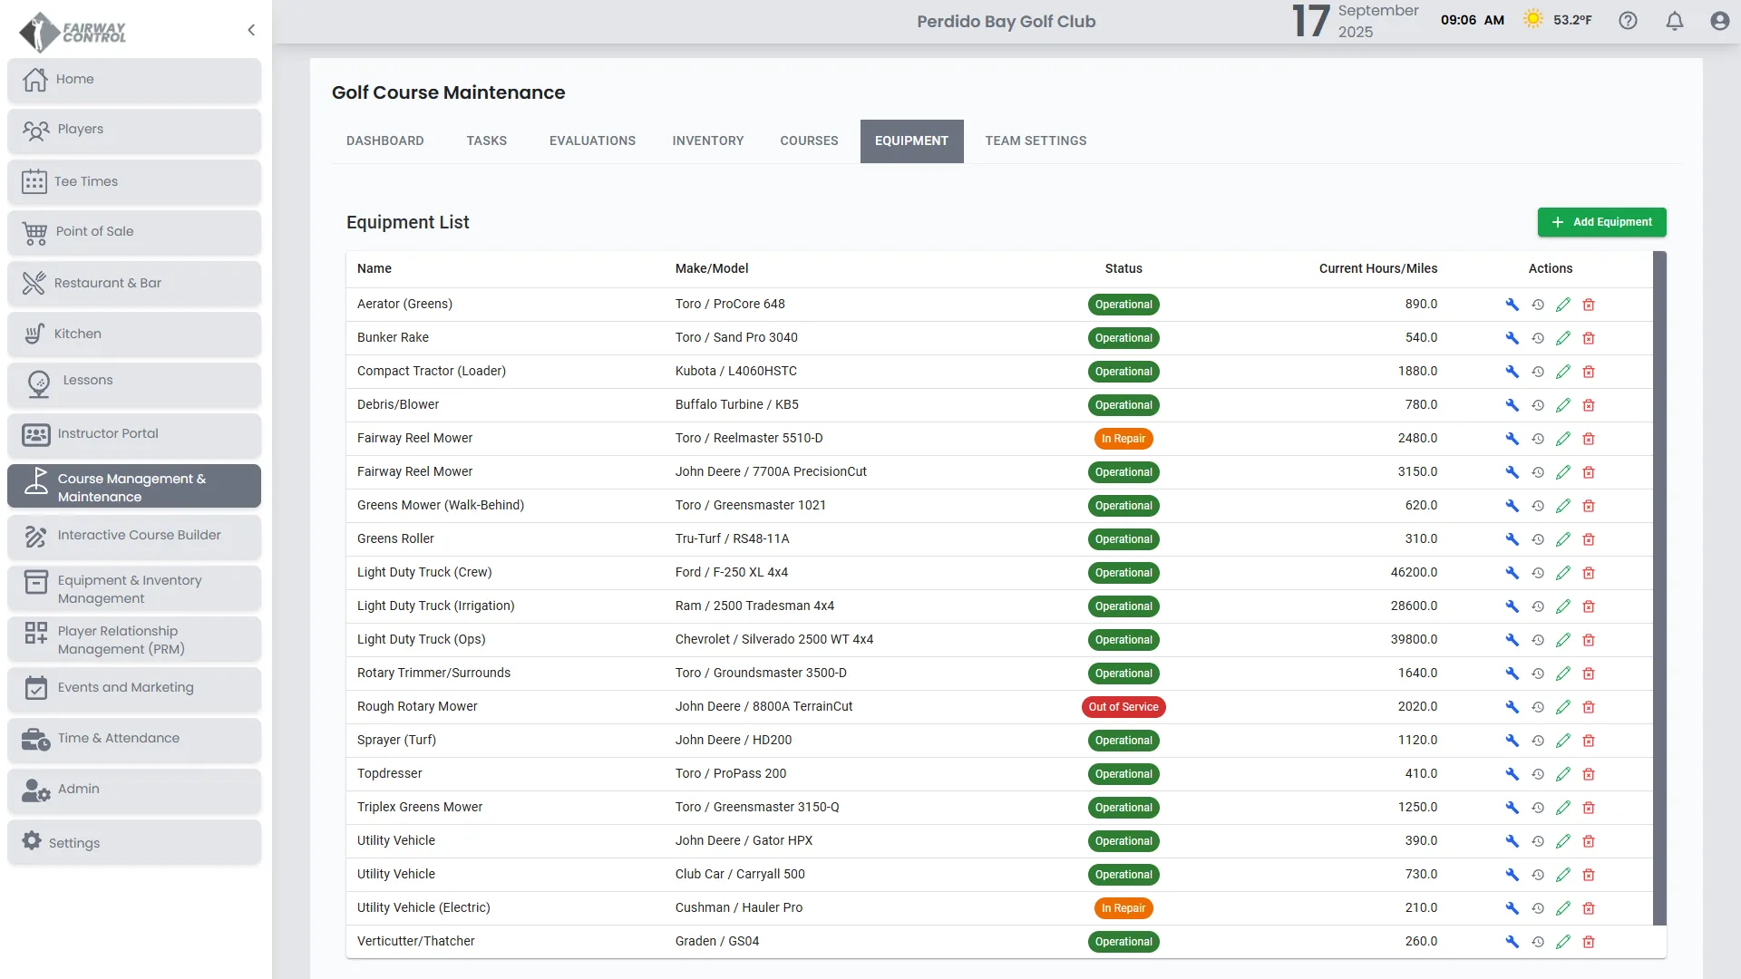
Task: Open the Team Settings tab
Action: tap(1036, 141)
